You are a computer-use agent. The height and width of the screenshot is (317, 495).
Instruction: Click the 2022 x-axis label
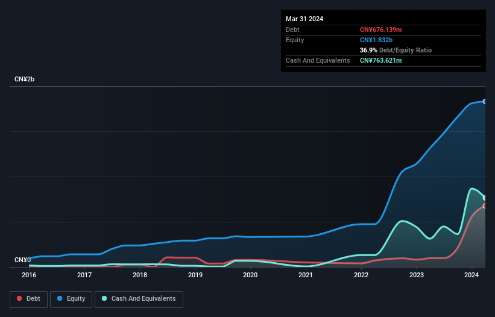coord(361,275)
